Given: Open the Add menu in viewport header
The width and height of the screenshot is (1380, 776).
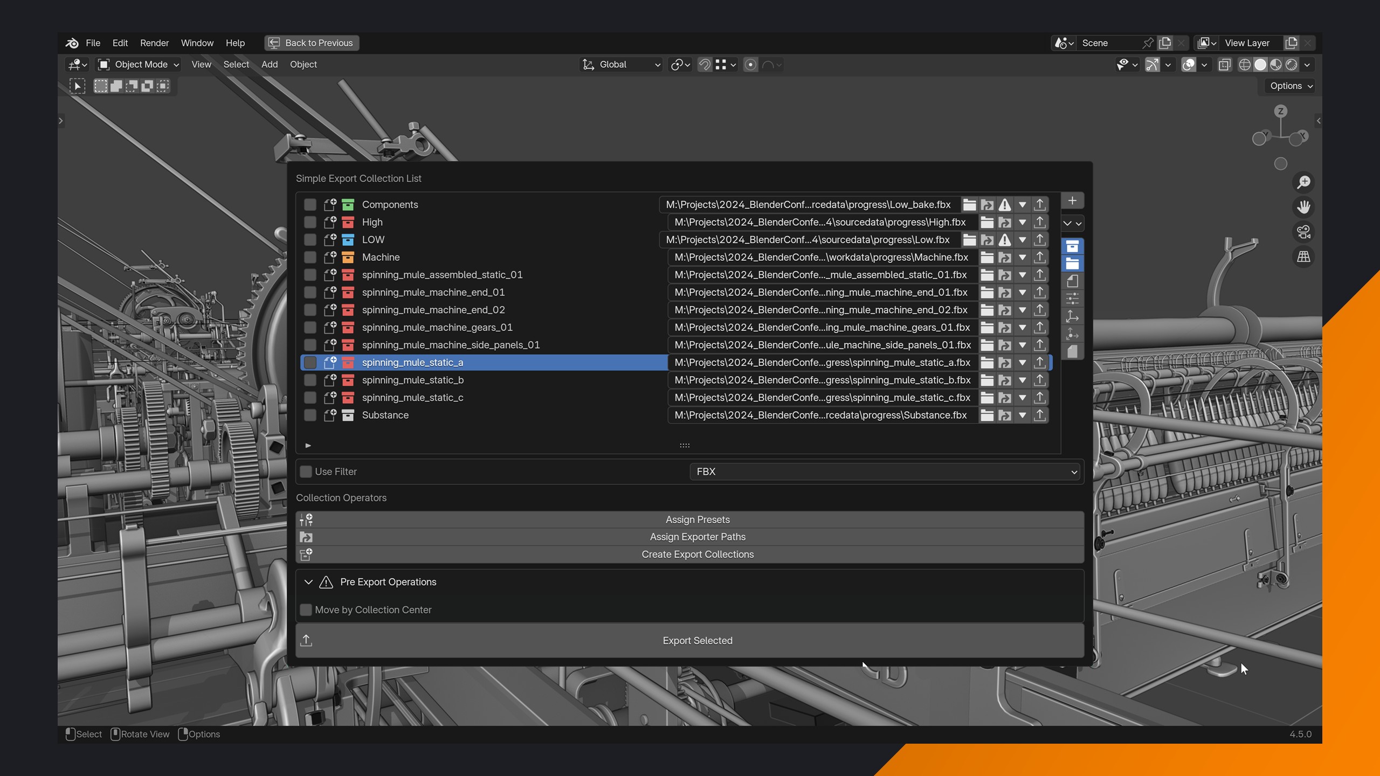Looking at the screenshot, I should [x=269, y=65].
